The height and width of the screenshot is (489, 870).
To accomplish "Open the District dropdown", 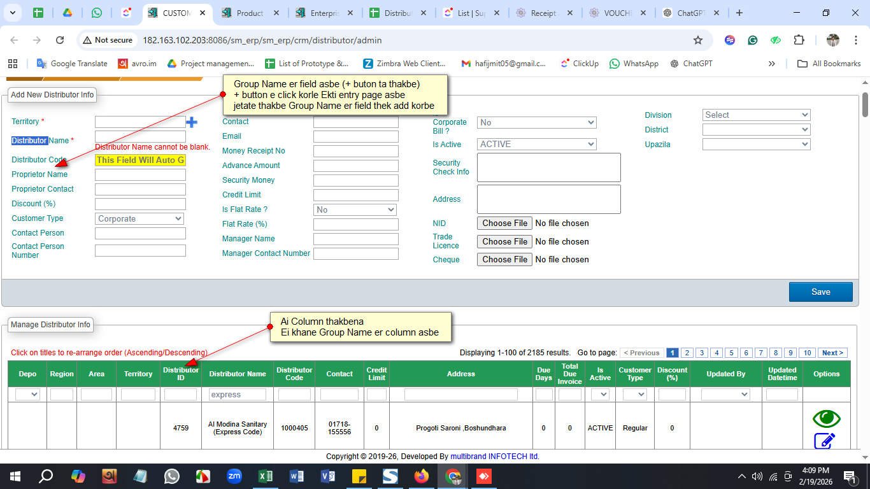I will [x=756, y=129].
